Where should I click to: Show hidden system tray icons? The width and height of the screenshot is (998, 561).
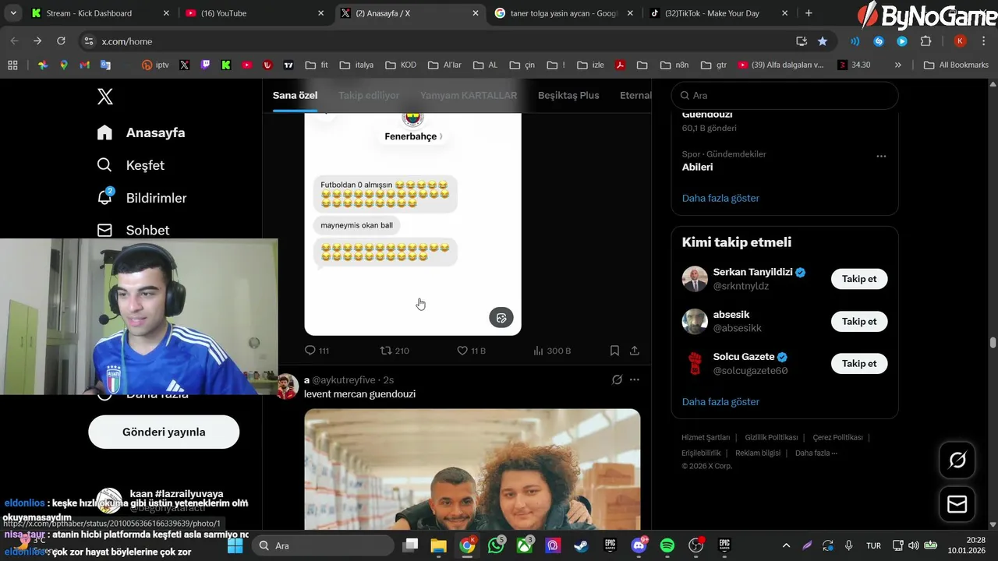(x=786, y=545)
